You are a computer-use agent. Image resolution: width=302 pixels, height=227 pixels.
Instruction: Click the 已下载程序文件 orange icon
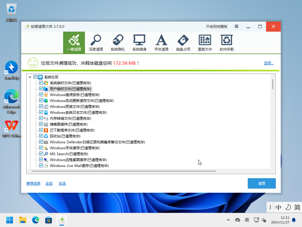pyautogui.click(x=46, y=130)
